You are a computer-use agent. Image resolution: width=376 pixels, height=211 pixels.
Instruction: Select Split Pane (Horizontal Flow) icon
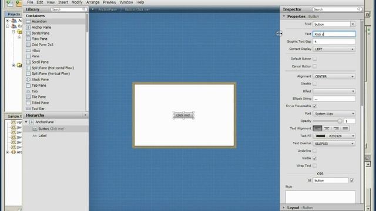tap(28, 68)
